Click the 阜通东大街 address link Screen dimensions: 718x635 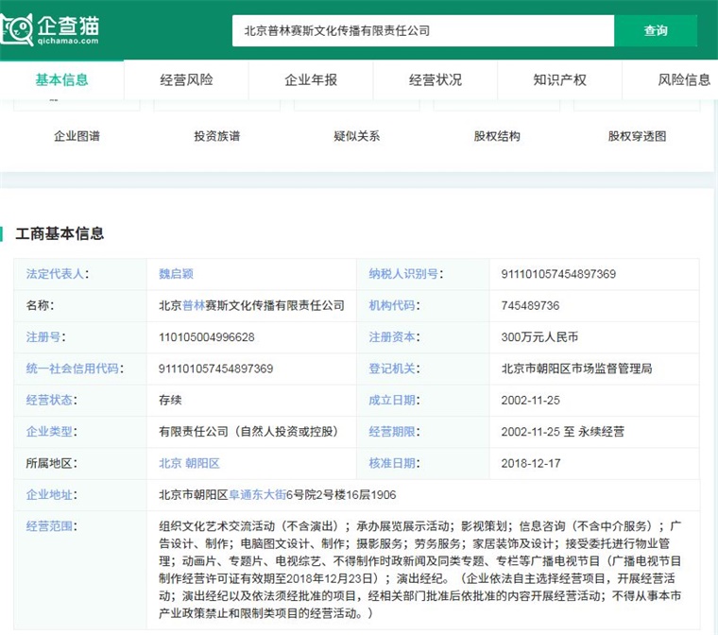tap(257, 495)
